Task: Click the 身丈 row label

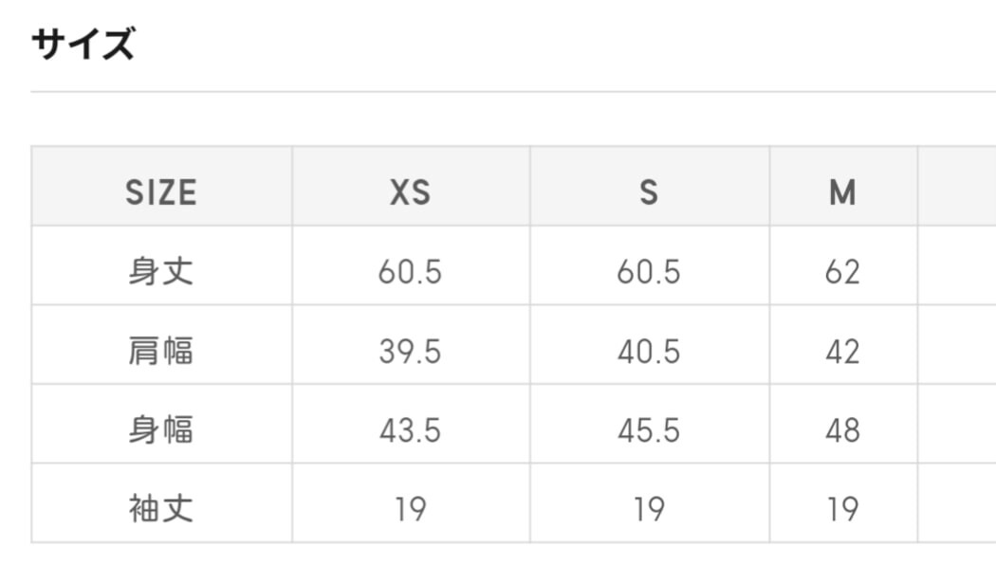Action: tap(161, 272)
